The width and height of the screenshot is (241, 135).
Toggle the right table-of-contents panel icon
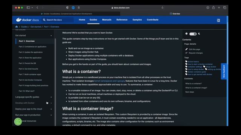tap(218, 20)
